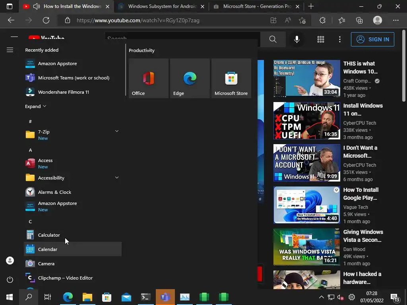407x305 pixels.
Task: Click the YouTube search magnifier button
Action: click(273, 39)
